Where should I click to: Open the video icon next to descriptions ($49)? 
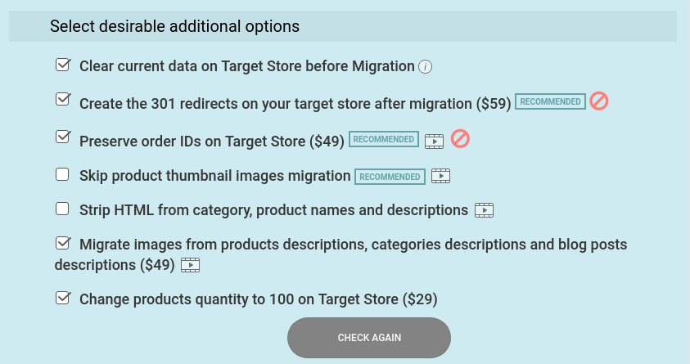[x=191, y=265]
